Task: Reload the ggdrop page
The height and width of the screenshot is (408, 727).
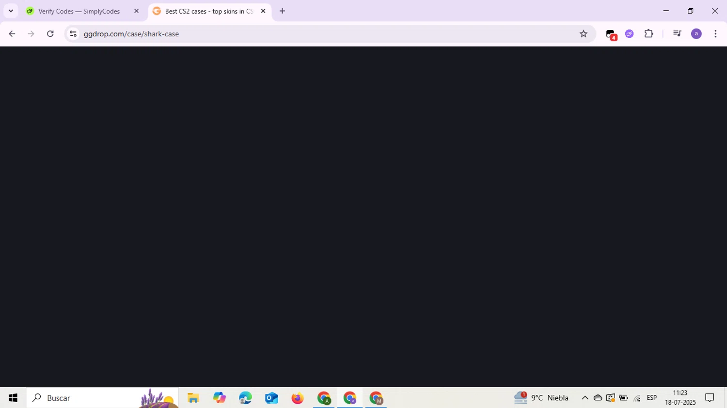Action: click(50, 34)
